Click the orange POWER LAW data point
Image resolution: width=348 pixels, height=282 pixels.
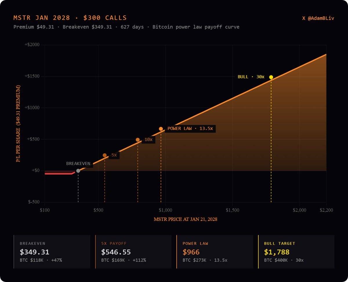tap(161, 129)
